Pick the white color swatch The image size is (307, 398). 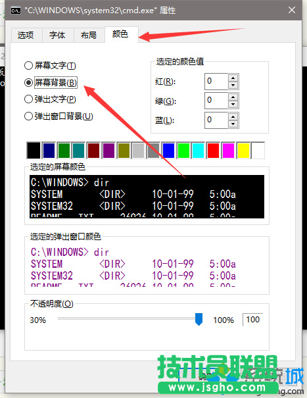click(x=258, y=151)
